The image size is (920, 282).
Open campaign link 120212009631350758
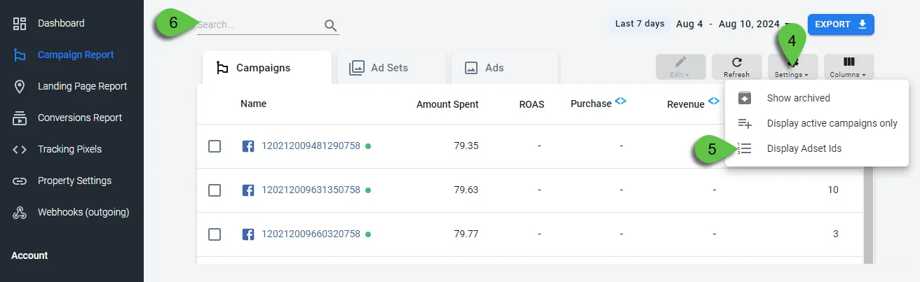click(311, 190)
